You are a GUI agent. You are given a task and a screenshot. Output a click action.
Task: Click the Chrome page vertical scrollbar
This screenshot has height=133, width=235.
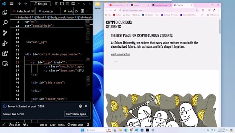[x=220, y=27]
